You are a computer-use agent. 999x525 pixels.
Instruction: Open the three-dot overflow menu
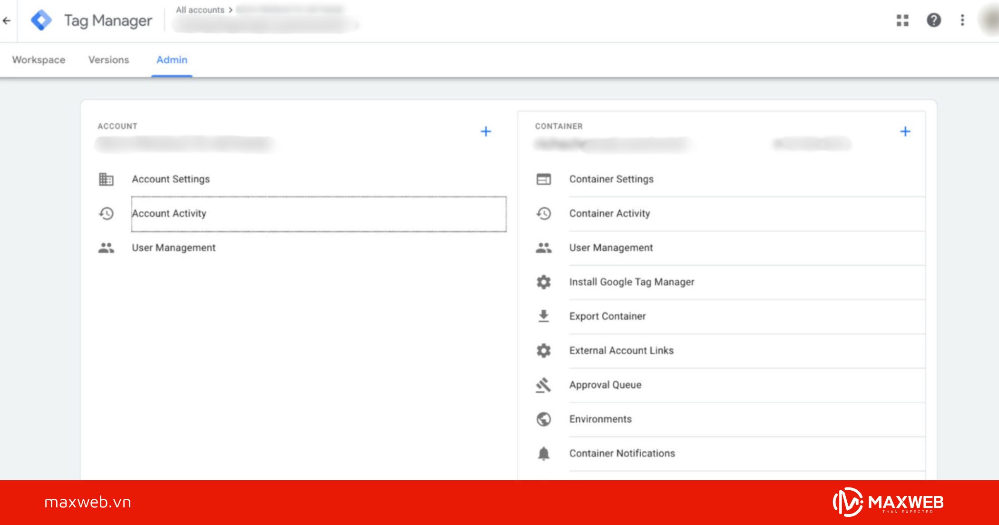pyautogui.click(x=962, y=20)
